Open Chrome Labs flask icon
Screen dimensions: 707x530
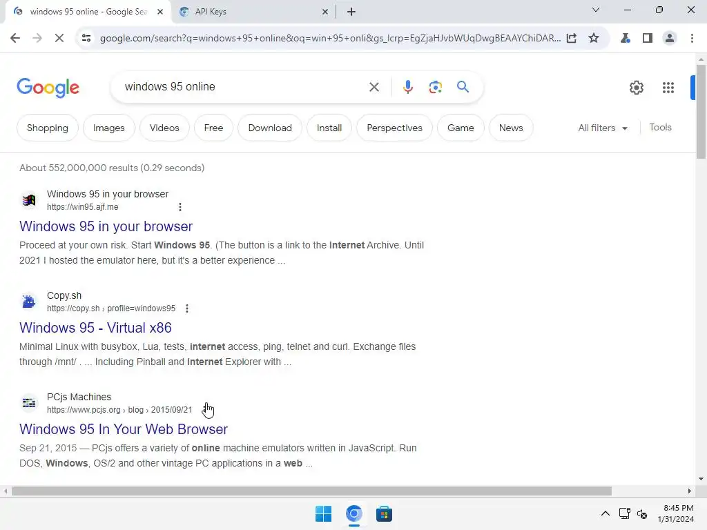click(625, 39)
